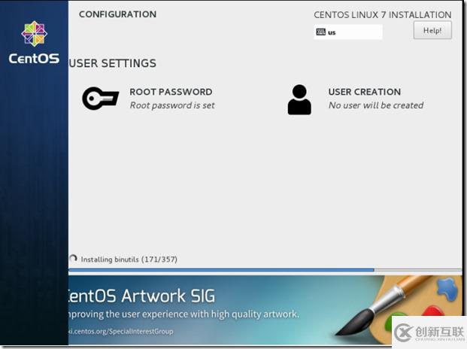Click the SpecialInterestGroup wiki link
467x349 pixels.
(x=121, y=331)
